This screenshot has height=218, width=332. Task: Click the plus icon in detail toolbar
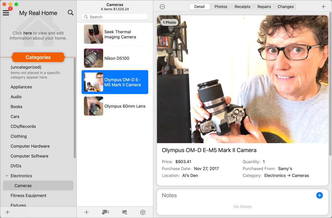323,7
